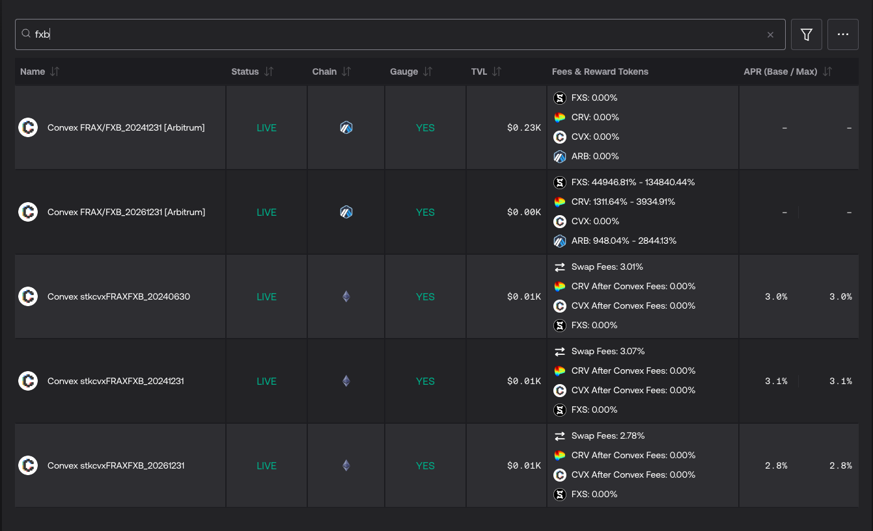Click Swap Fees 3.07% arrows icon

[559, 352]
